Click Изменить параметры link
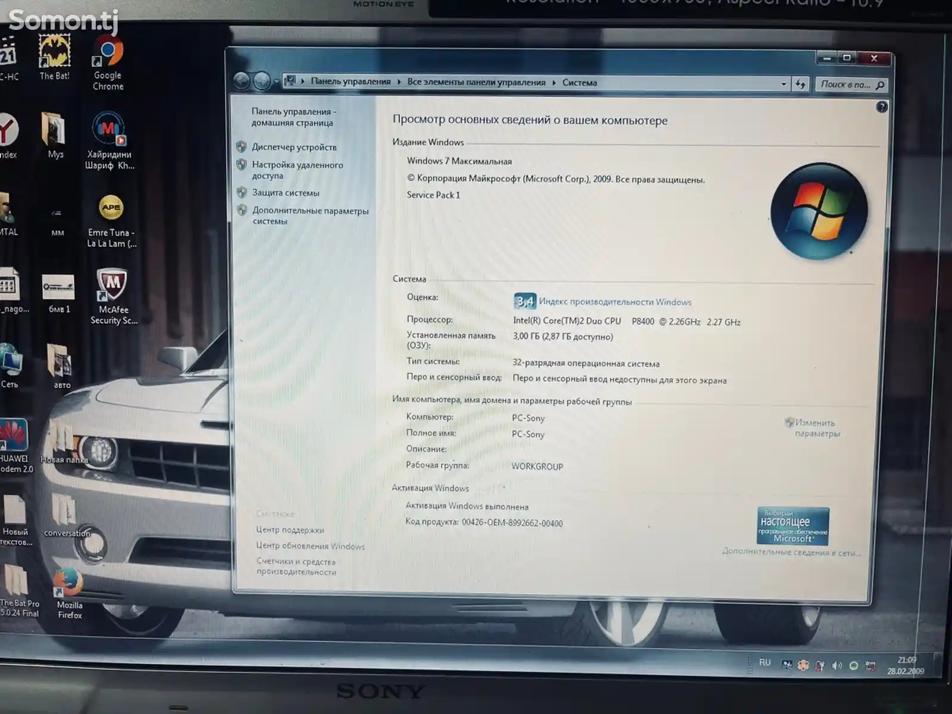 point(817,428)
